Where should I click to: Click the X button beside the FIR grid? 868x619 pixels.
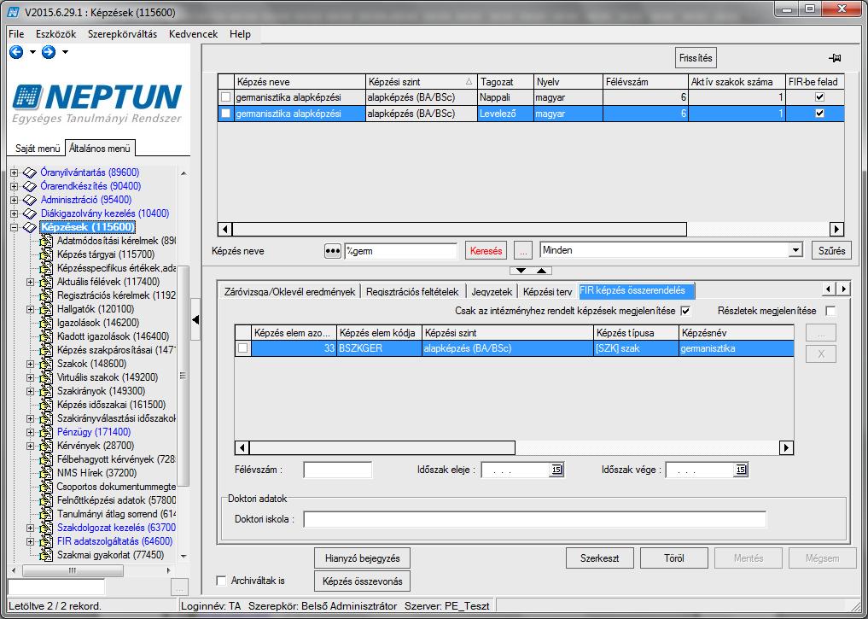click(821, 353)
